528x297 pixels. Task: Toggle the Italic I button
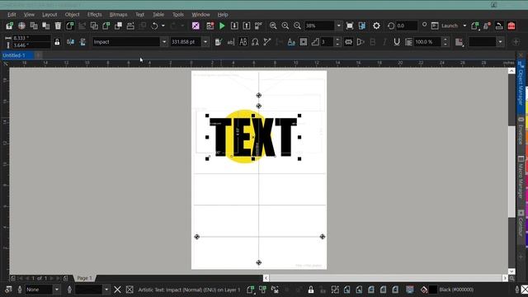click(384, 42)
